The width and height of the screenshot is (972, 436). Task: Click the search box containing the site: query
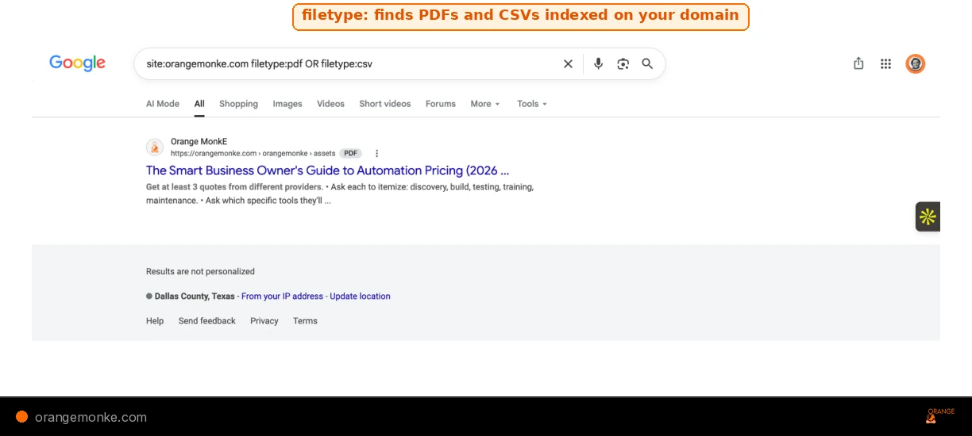pos(399,63)
